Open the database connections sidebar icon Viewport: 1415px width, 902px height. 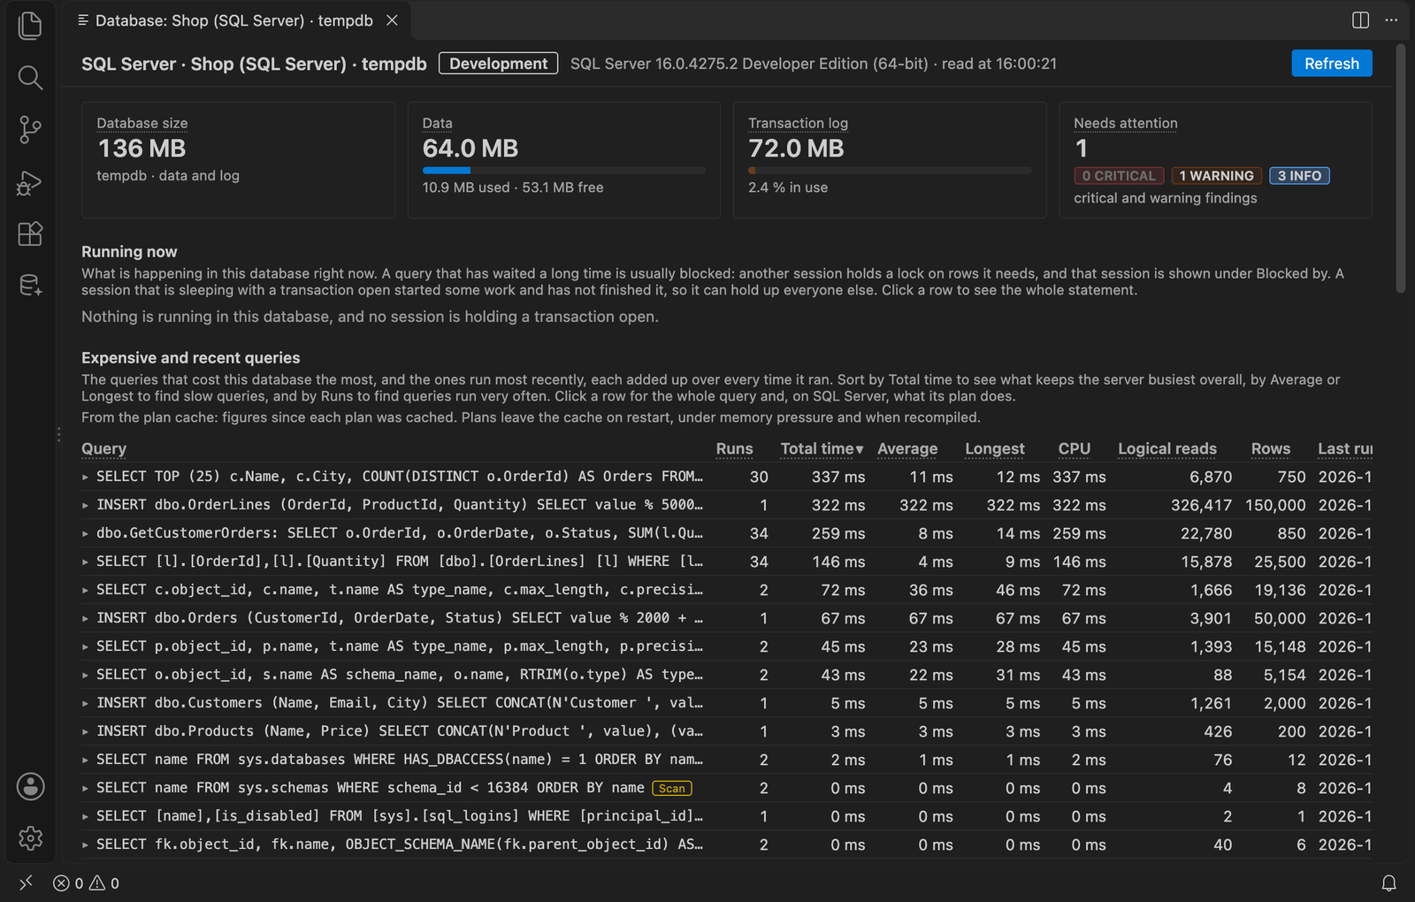[x=30, y=285]
